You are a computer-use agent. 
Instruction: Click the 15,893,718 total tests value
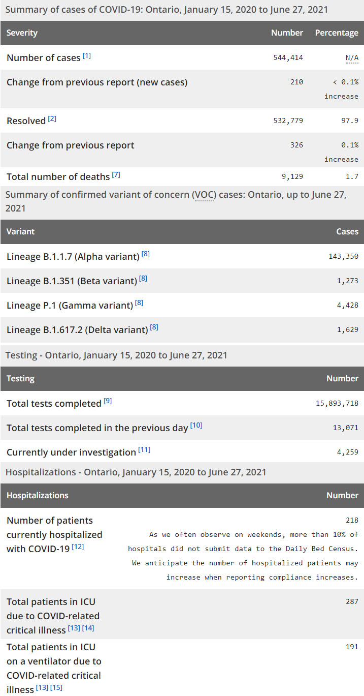pos(337,403)
